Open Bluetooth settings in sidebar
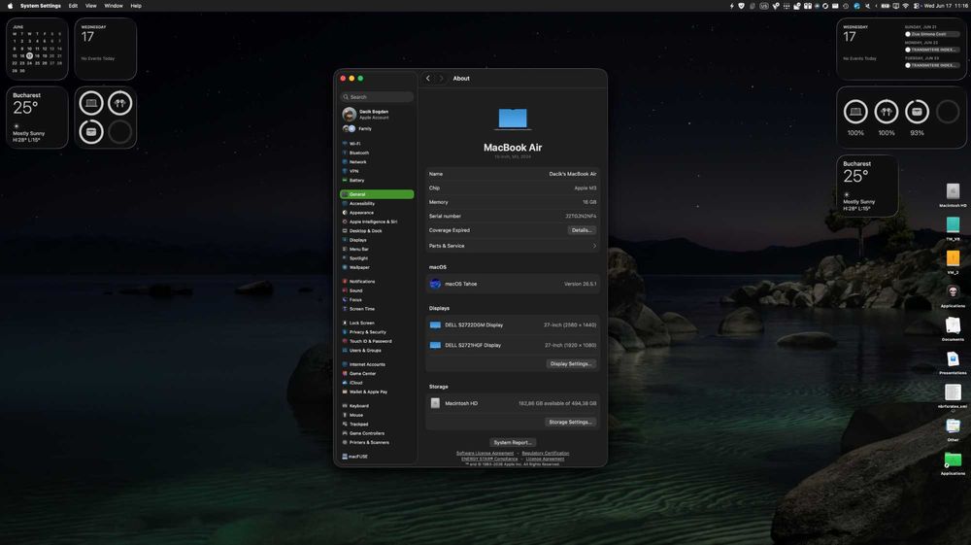This screenshot has height=545, width=971. (377, 153)
